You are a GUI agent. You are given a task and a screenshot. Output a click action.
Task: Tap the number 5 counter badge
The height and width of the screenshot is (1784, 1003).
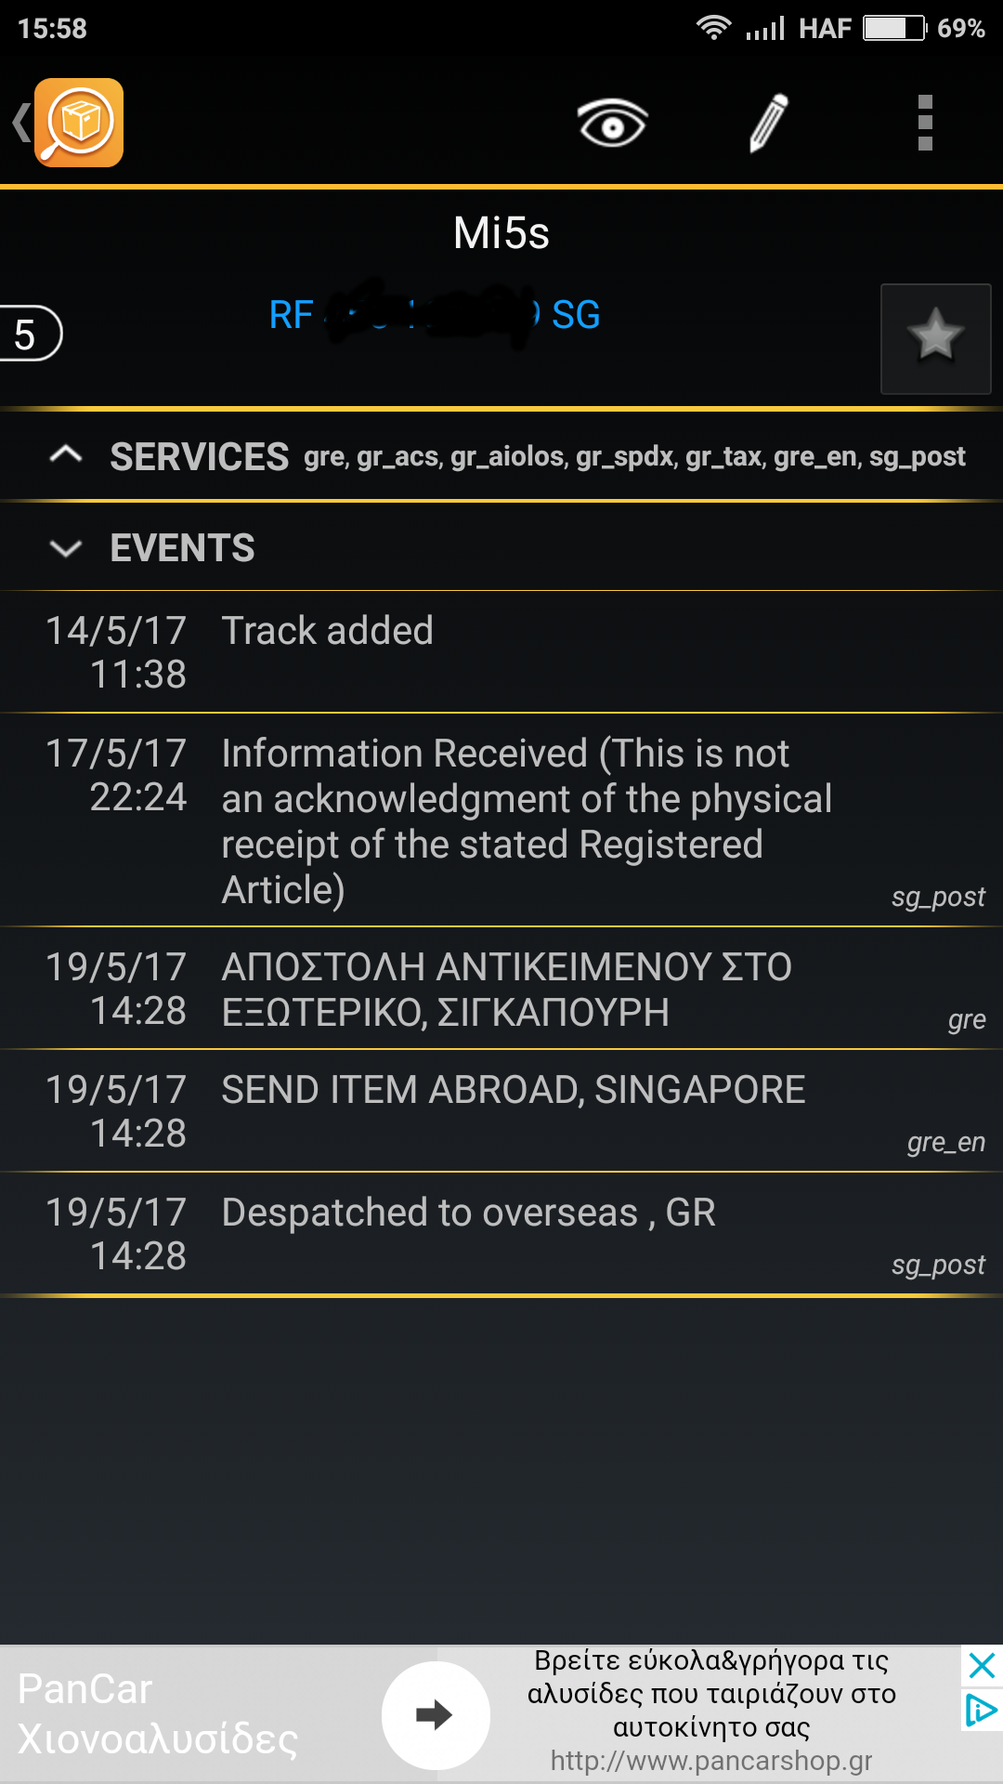28,334
